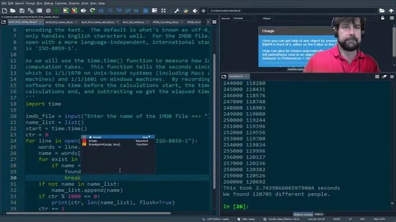396x222 pixels.
Task: Open the Help menu
Action: 101,3
